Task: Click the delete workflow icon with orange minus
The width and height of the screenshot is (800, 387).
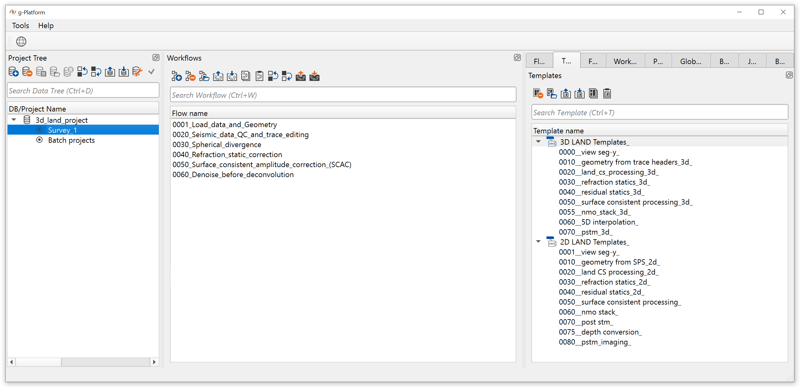Action: 190,76
